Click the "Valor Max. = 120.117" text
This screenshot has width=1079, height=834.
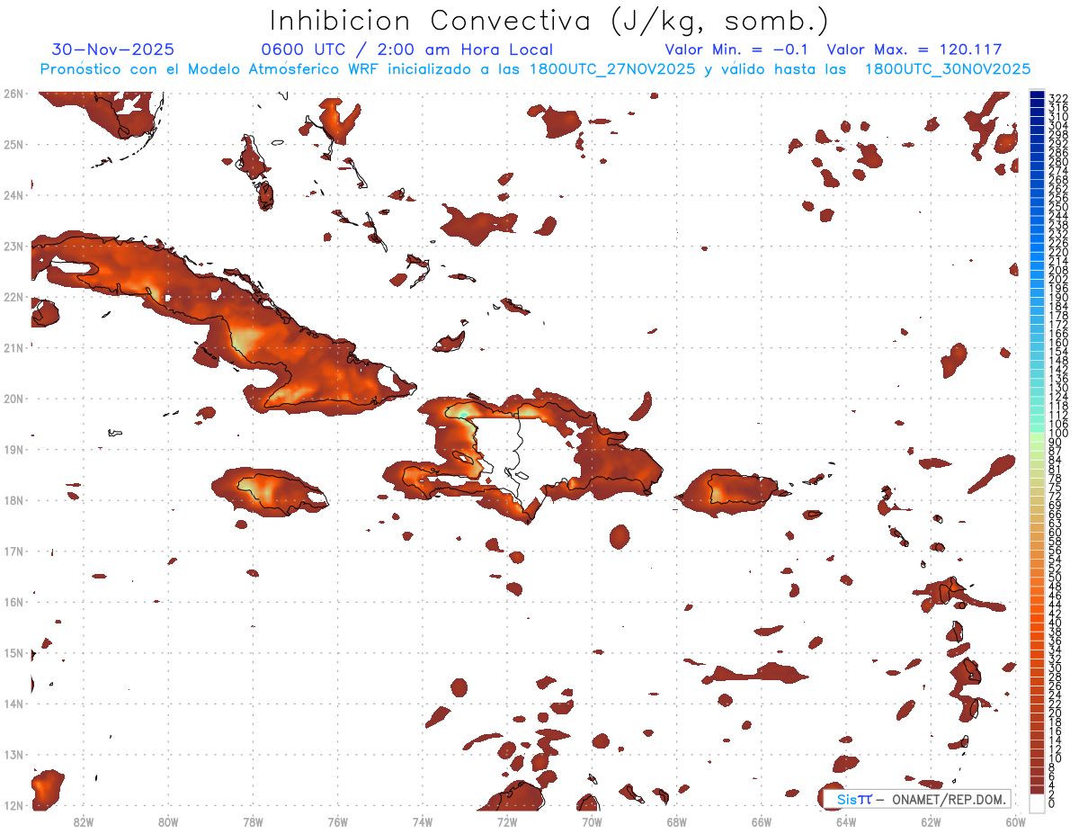914,49
